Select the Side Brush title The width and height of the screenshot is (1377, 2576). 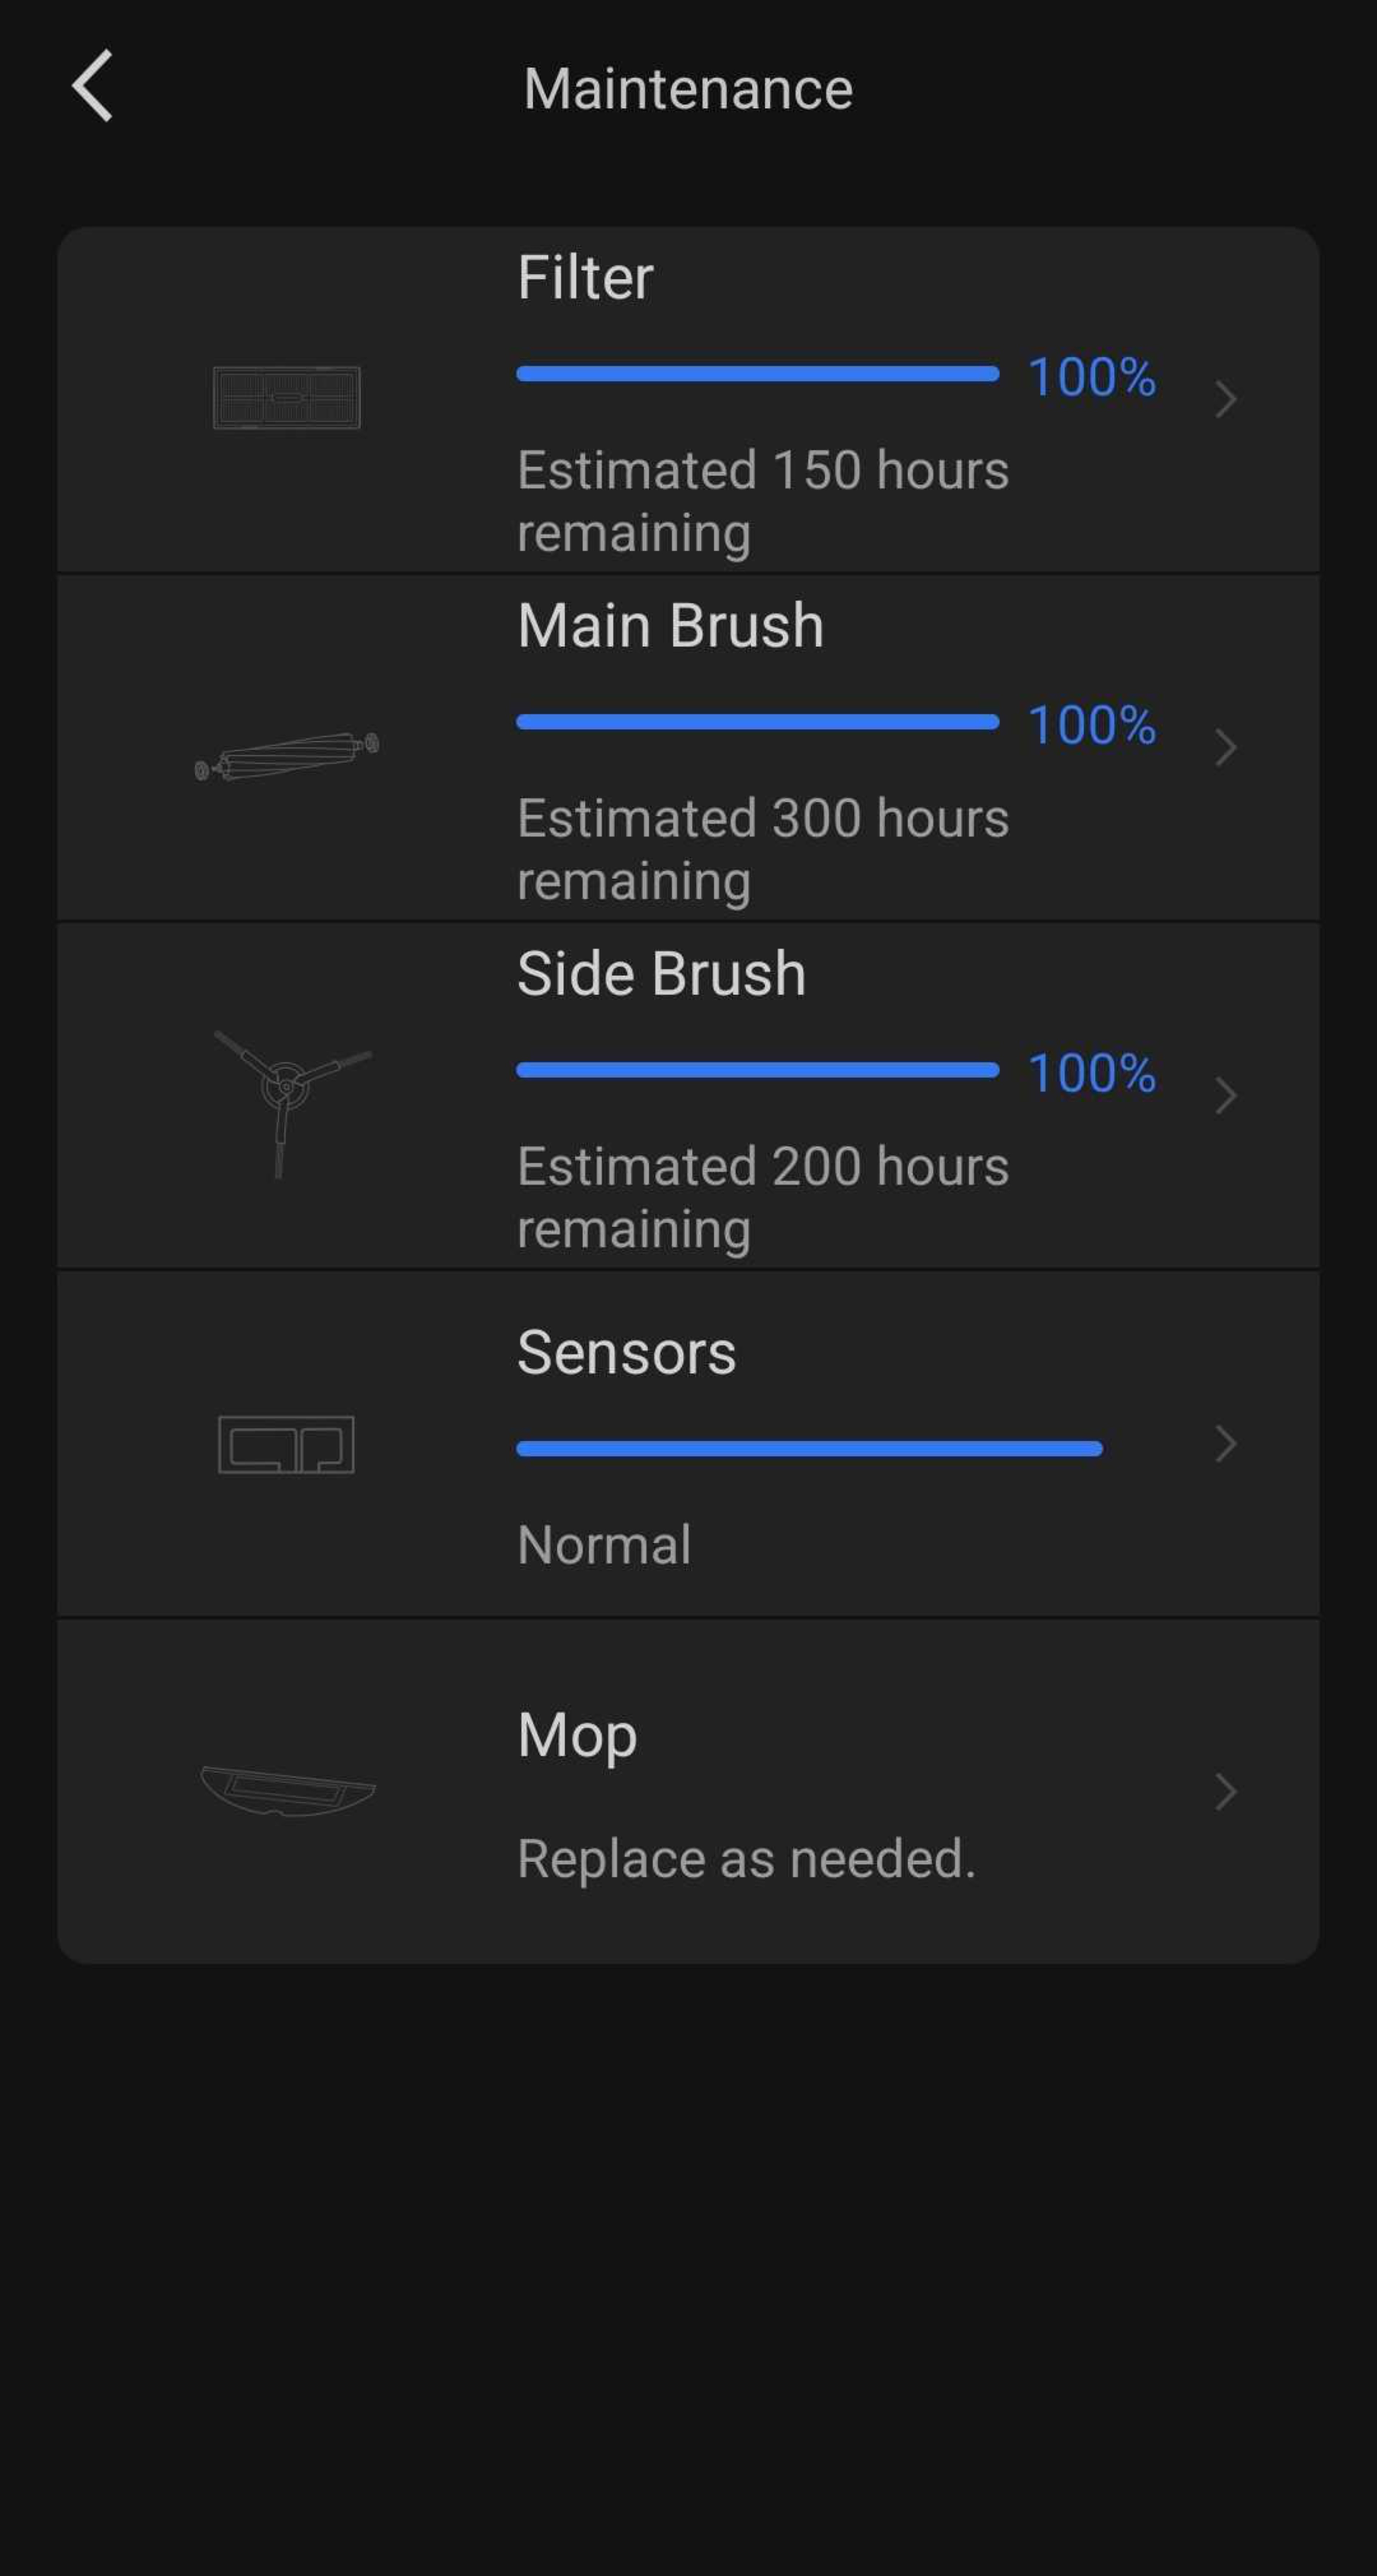click(661, 974)
